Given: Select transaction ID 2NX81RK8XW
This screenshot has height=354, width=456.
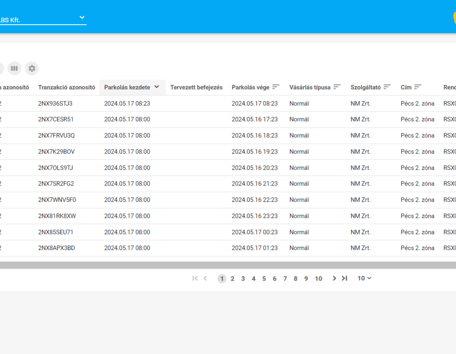Looking at the screenshot, I should coord(57,216).
